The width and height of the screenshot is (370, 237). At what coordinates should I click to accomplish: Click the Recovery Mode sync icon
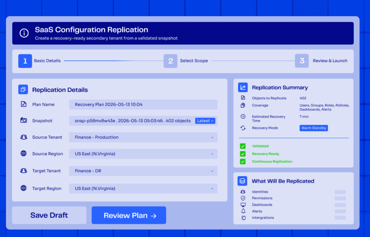click(x=243, y=128)
